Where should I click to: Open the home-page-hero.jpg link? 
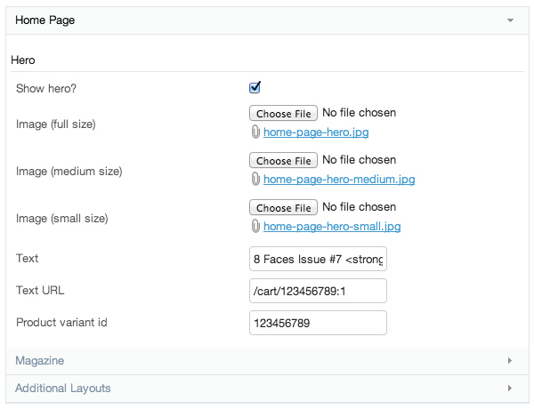click(316, 132)
